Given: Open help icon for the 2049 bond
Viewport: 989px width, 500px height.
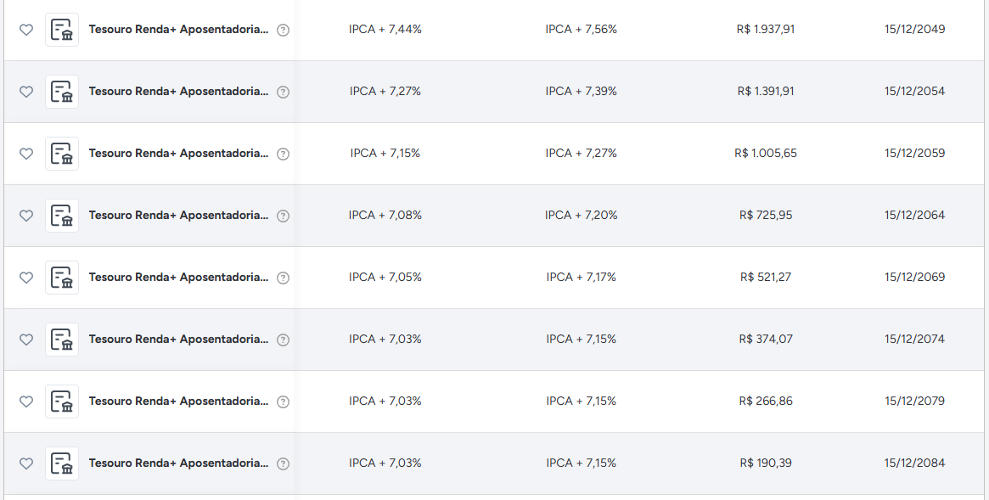Looking at the screenshot, I should click(x=284, y=30).
